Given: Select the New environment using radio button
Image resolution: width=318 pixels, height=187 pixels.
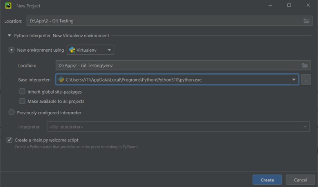Looking at the screenshot, I should tap(12, 50).
